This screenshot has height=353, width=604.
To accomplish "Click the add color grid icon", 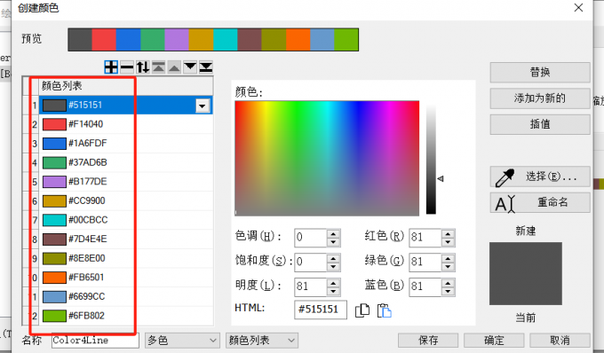I will tap(111, 67).
